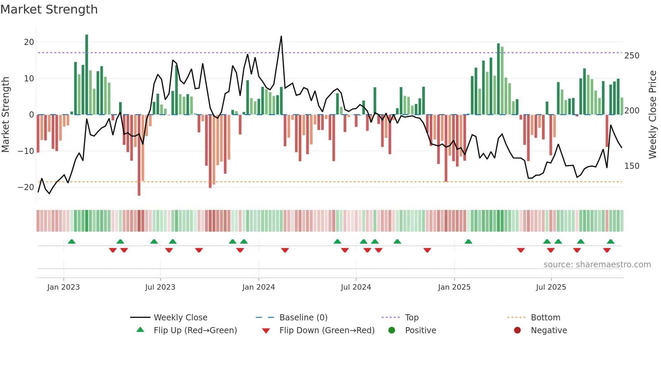This screenshot has height=372, width=661.
Task: Click the Flip Down red triangle legend icon
Action: pyautogui.click(x=266, y=330)
